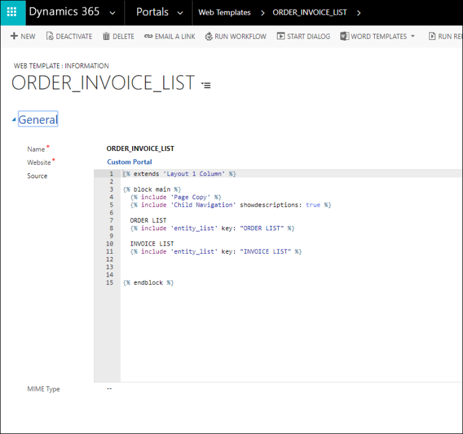Screen dimensions: 463x434
Task: Click the Word Templates icon
Action: (344, 36)
